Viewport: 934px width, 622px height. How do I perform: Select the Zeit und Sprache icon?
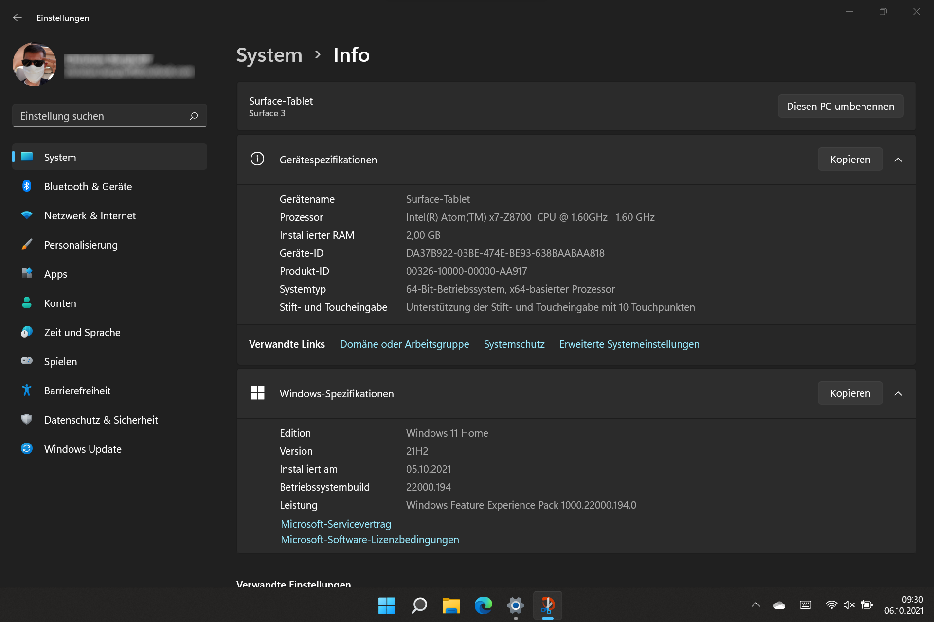[27, 332]
